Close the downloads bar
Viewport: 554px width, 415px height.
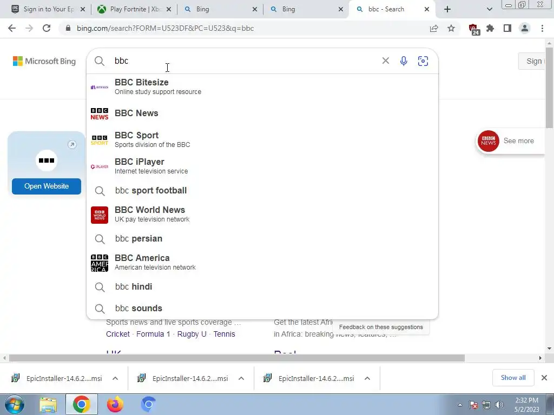point(544,378)
